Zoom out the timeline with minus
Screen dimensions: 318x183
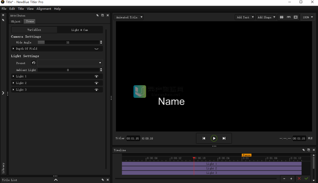[x=284, y=179]
